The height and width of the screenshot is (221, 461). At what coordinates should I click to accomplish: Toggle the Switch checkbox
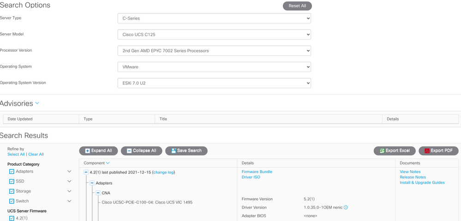[12, 201]
